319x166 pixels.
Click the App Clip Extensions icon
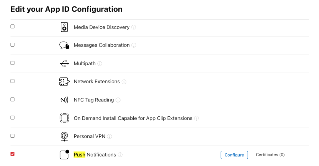(64, 118)
